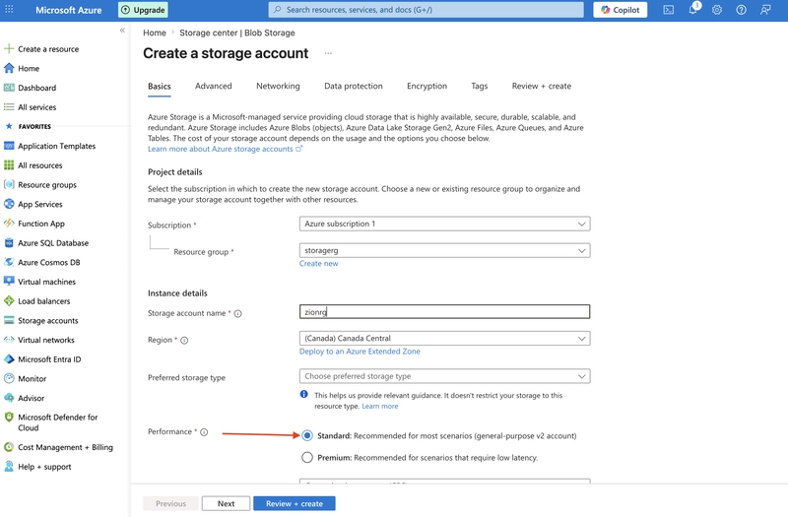788x517 pixels.
Task: Click the Microsoft Azure logo text
Action: [68, 10]
